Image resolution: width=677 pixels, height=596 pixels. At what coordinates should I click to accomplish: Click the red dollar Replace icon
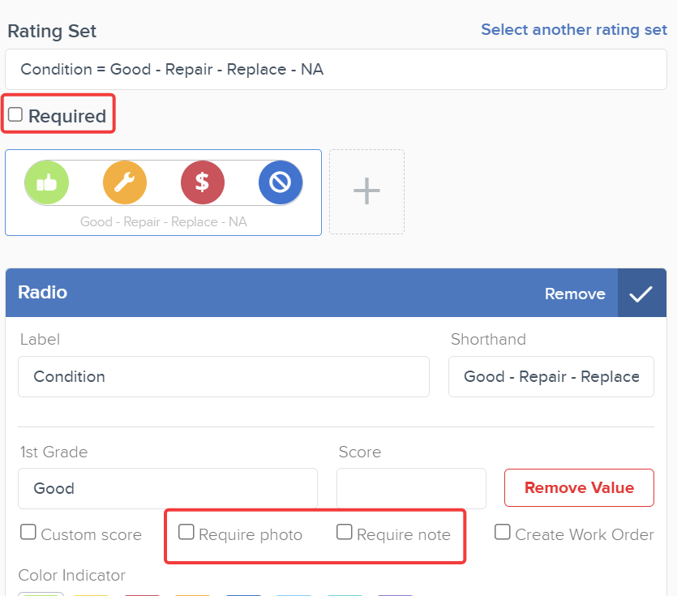coord(203,182)
